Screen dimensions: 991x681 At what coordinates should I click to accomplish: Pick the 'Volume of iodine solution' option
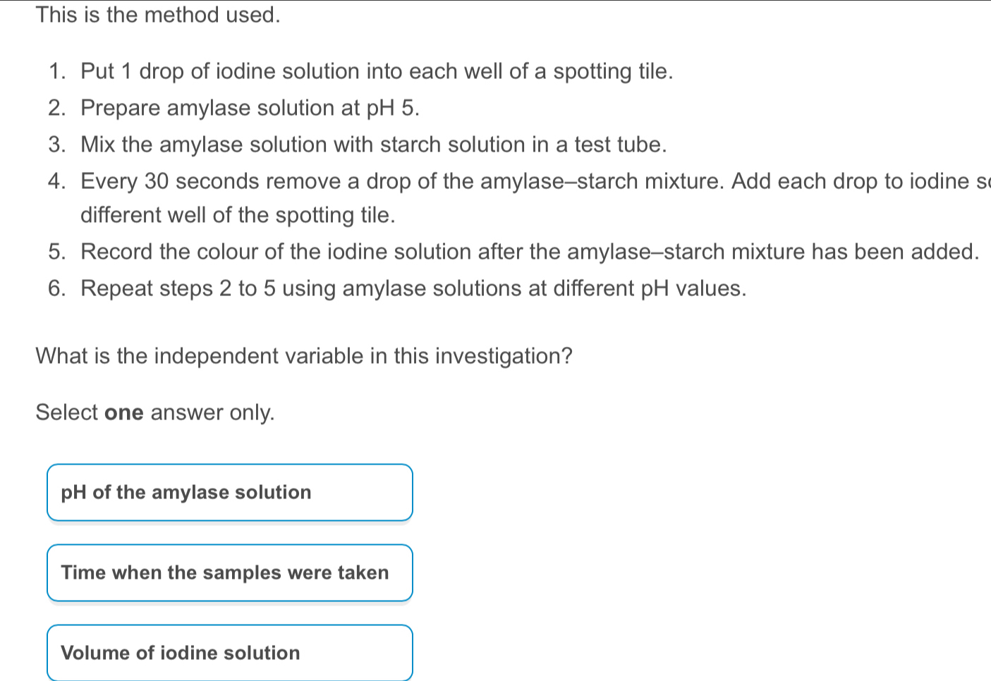point(230,653)
